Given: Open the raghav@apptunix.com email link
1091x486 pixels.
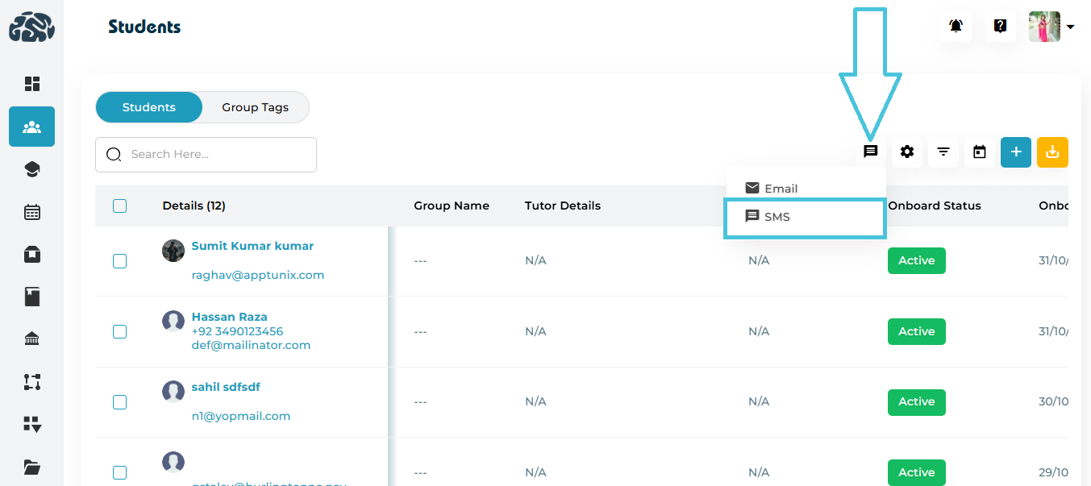Looking at the screenshot, I should [x=257, y=275].
